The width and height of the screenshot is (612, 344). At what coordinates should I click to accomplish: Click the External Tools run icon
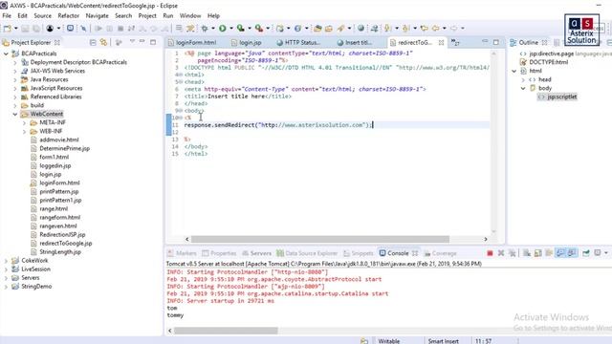click(259, 28)
